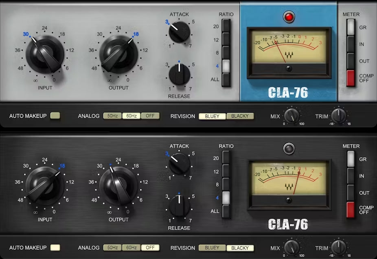Image resolution: width=377 pixels, height=259 pixels.
Task: Select ratio 20 on the top compressor
Action: (x=226, y=26)
